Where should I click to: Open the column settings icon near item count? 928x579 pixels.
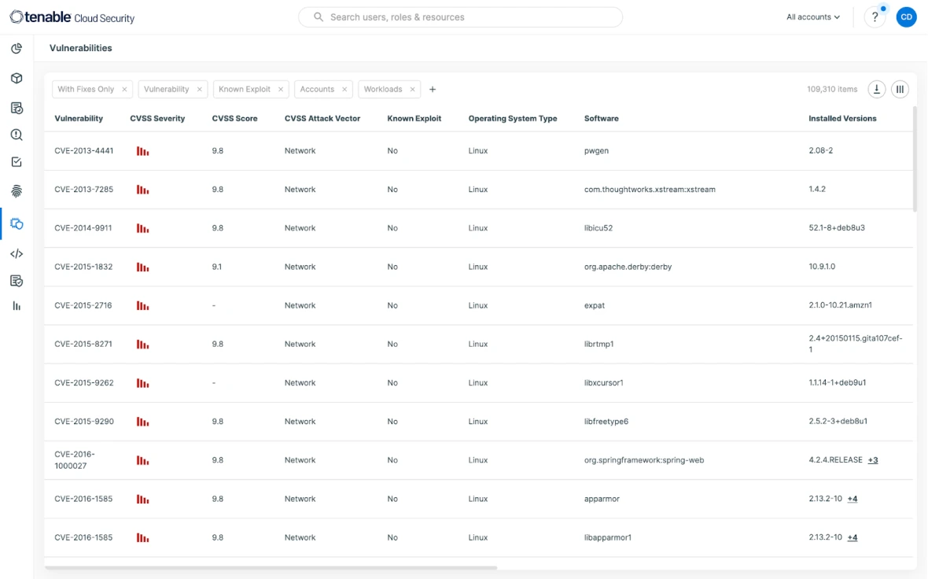click(900, 89)
